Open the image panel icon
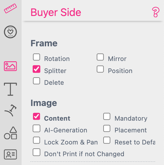Viewport: 164px width, 165px height. [10, 66]
